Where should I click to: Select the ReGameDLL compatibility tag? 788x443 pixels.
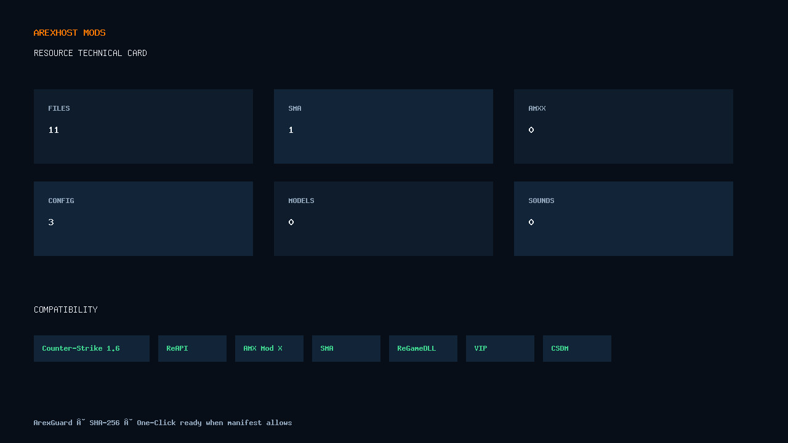[423, 348]
